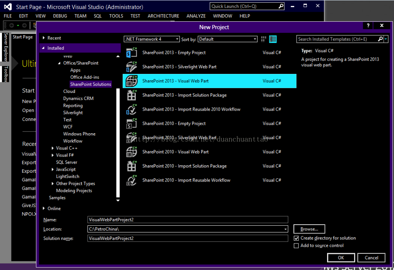Click the search magnifier in template search

(381, 39)
